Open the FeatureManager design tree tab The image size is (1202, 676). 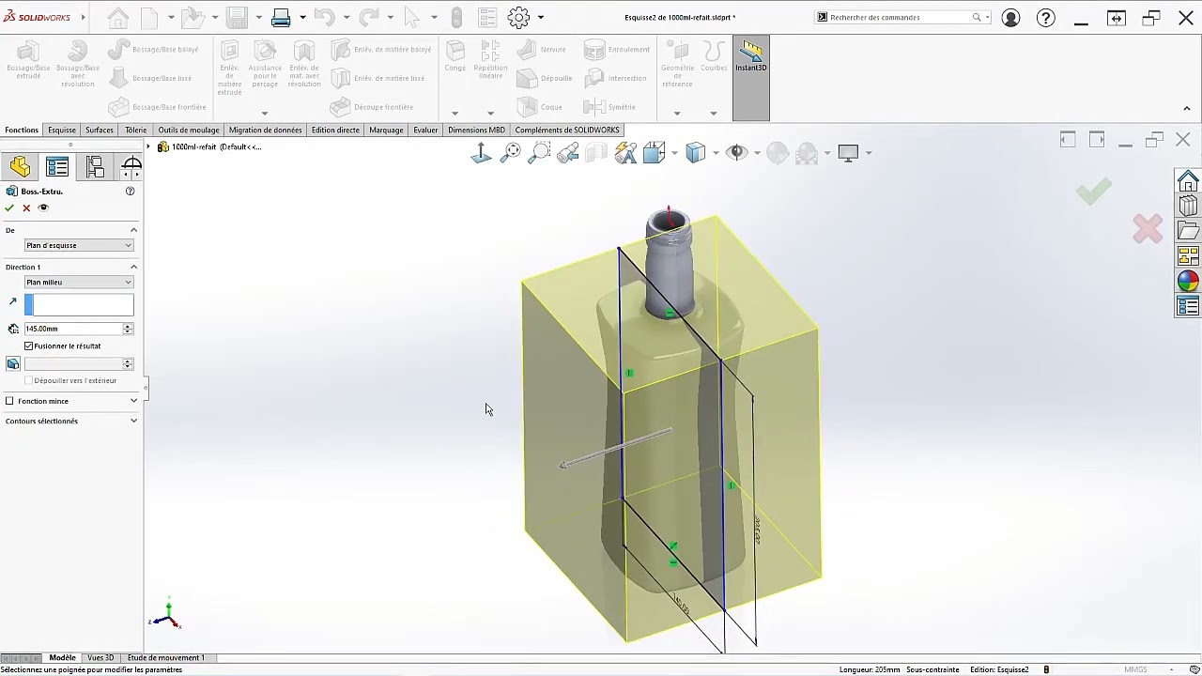(20, 167)
